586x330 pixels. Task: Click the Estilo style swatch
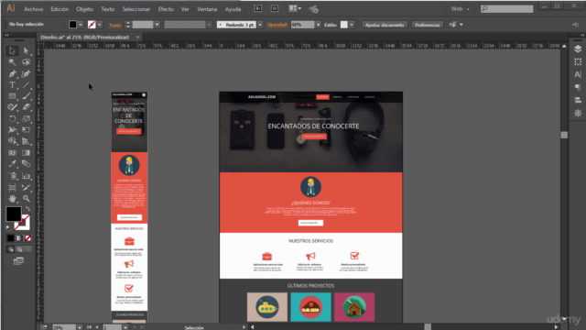[344, 25]
